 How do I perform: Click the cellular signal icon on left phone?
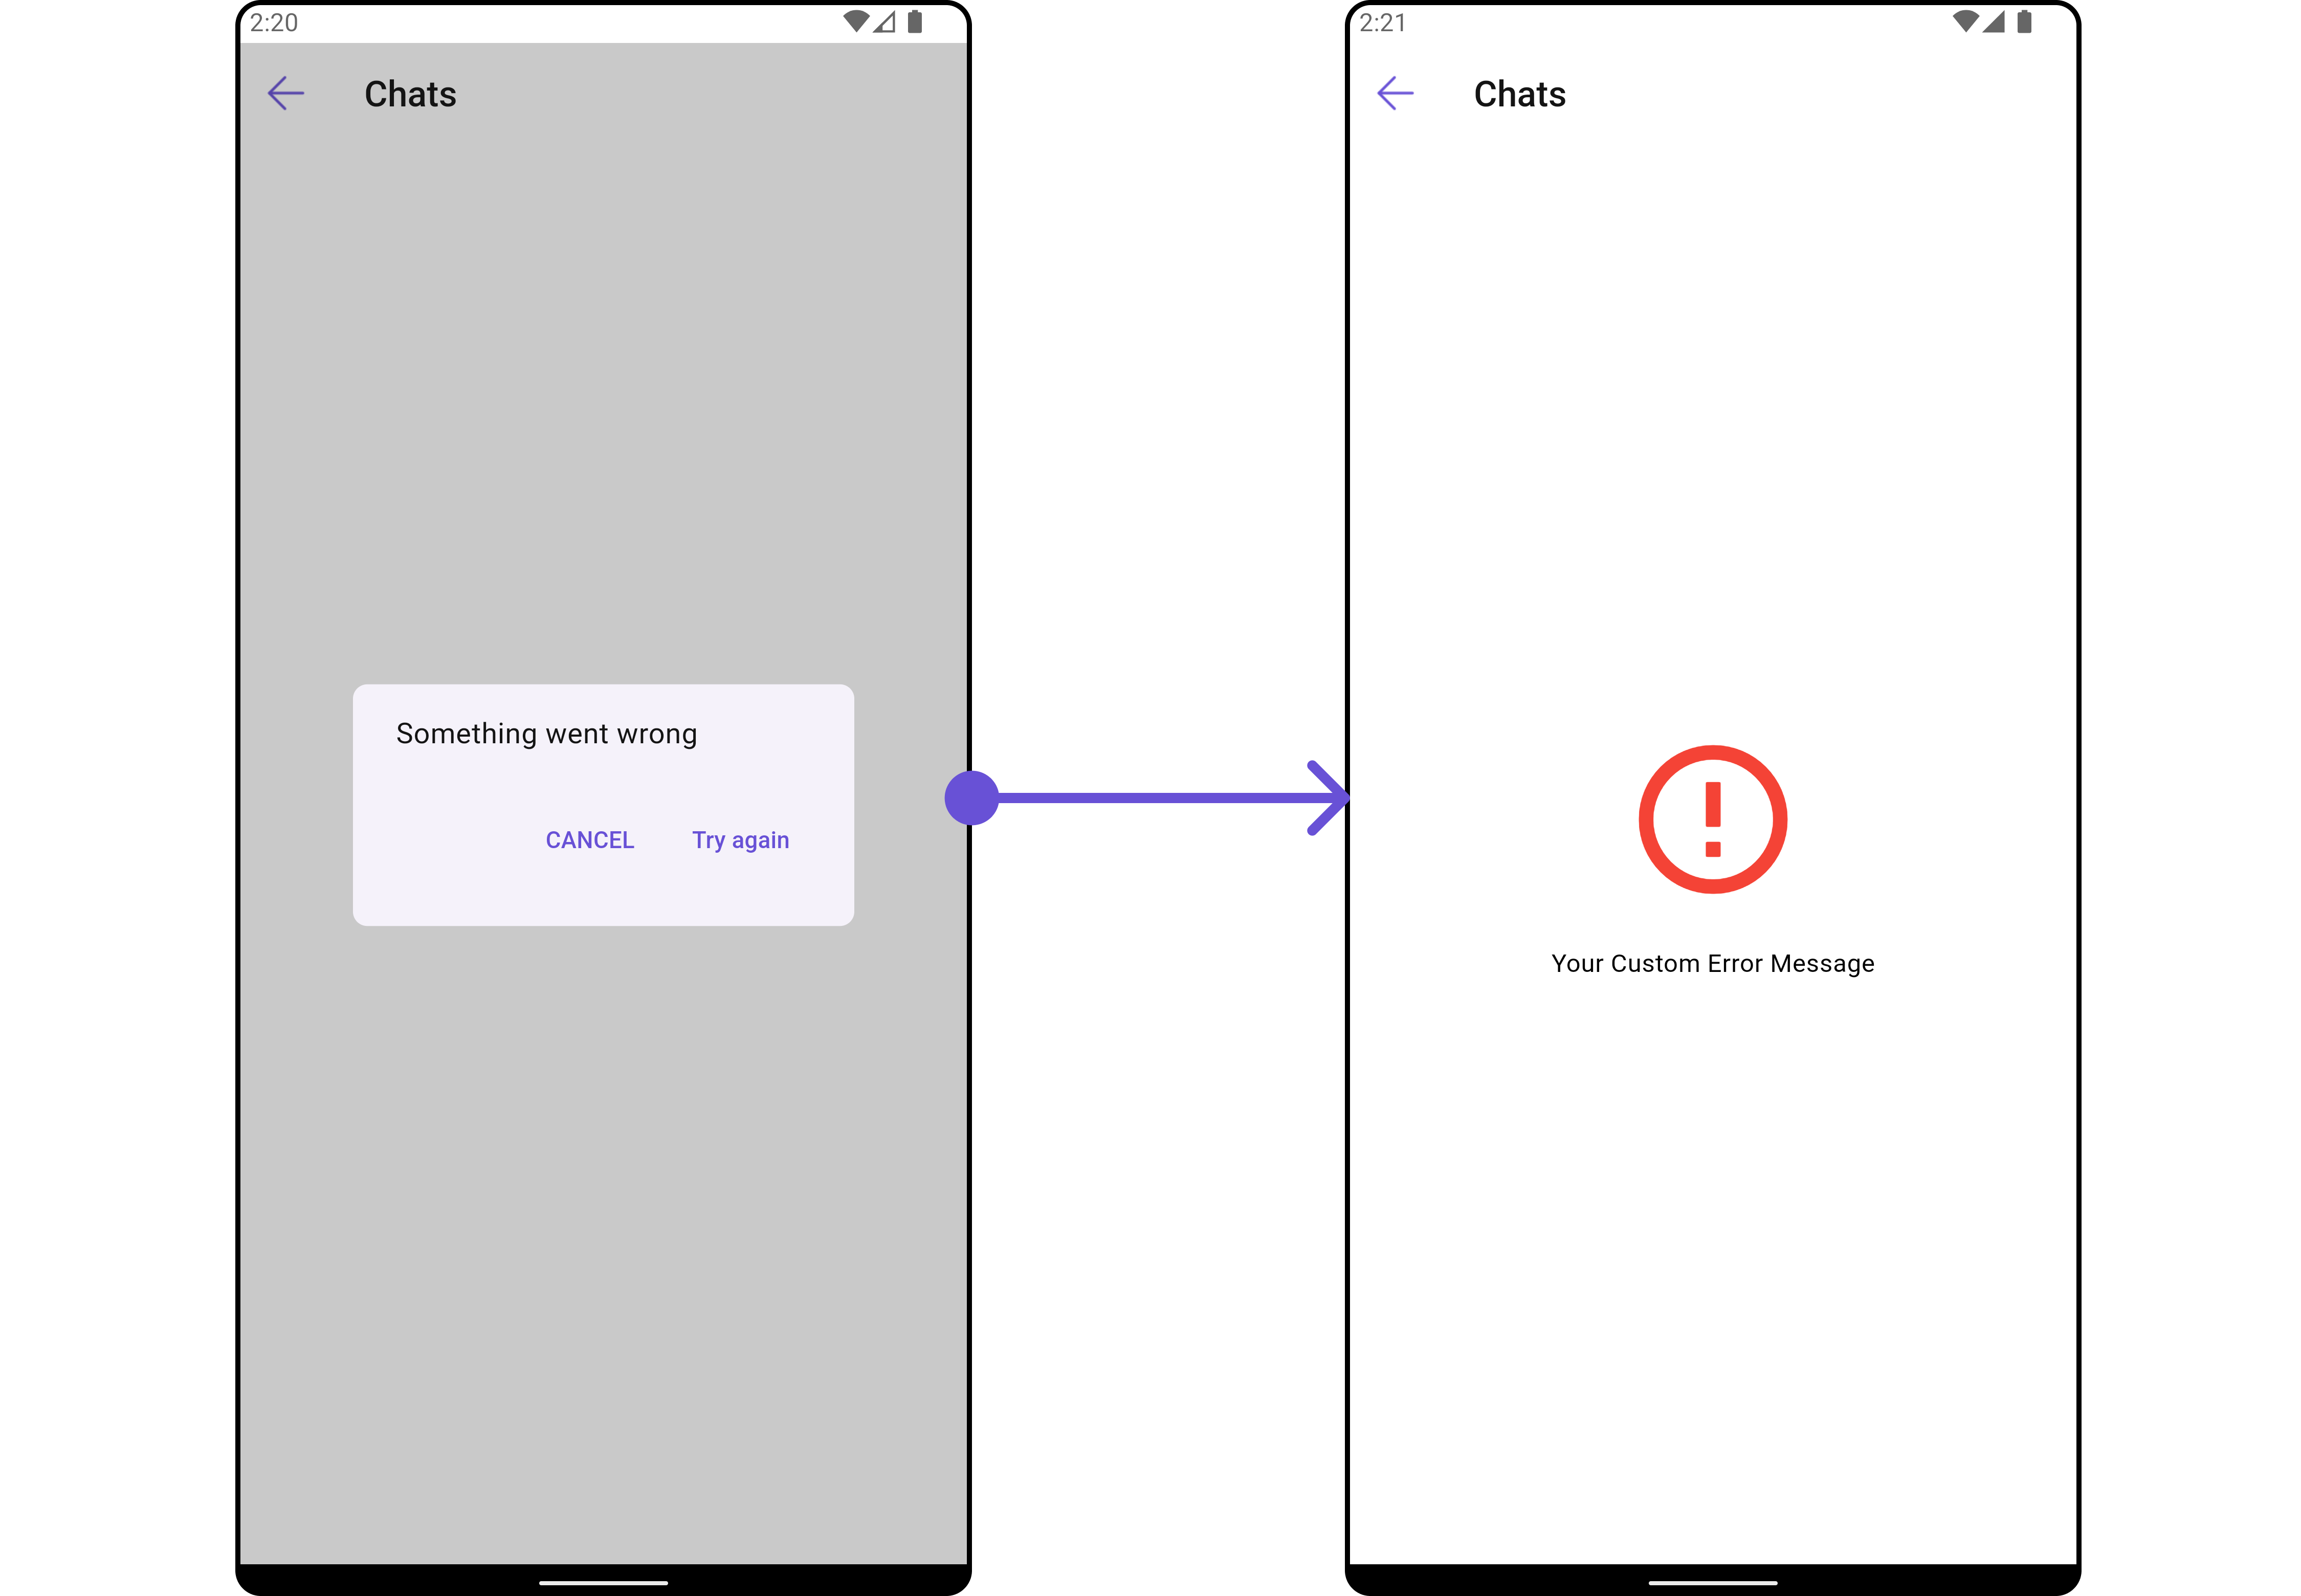pyautogui.click(x=884, y=22)
